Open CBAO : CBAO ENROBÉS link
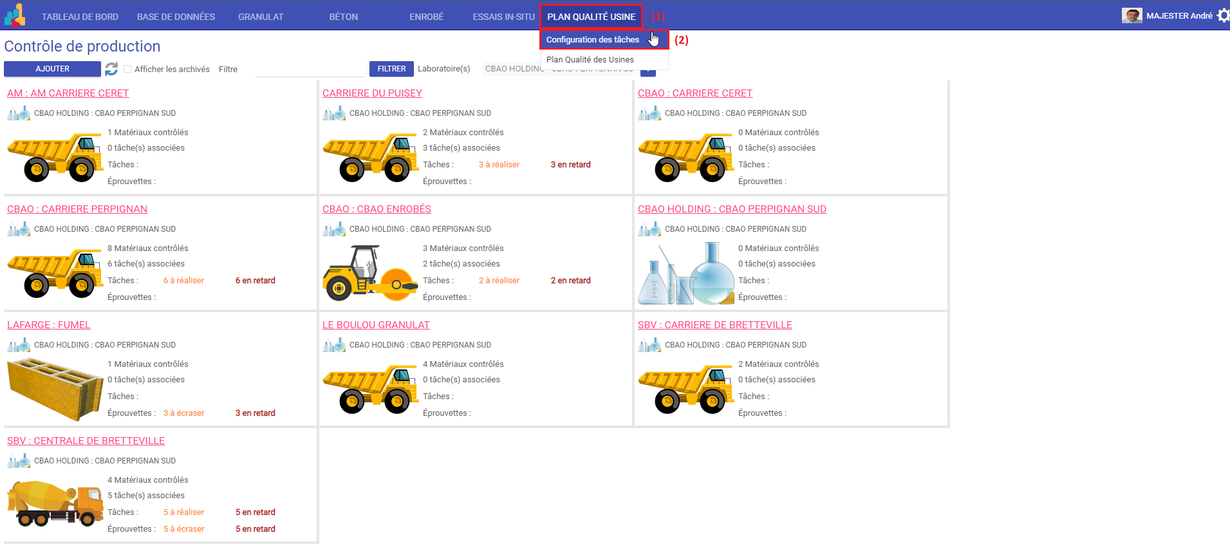The width and height of the screenshot is (1230, 551). coord(377,209)
